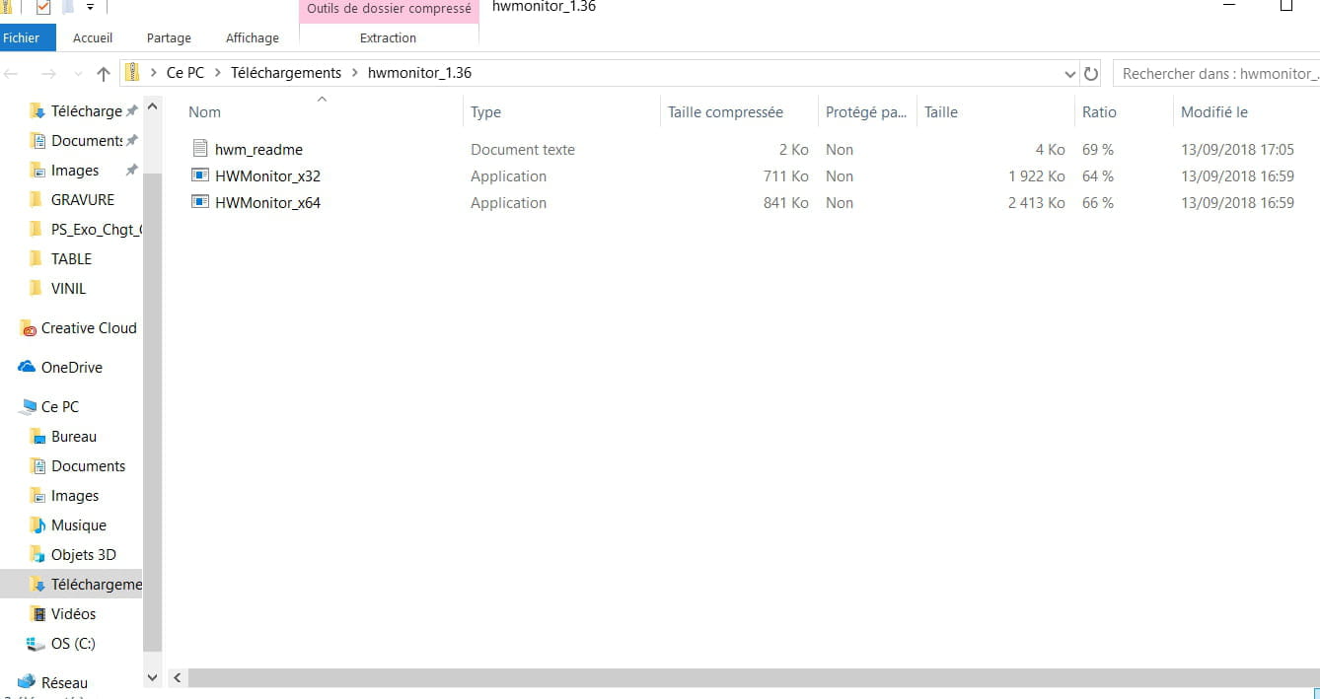The image size is (1320, 699).
Task: Click the navigation pane vertical scrollbar thumb
Action: (152, 413)
